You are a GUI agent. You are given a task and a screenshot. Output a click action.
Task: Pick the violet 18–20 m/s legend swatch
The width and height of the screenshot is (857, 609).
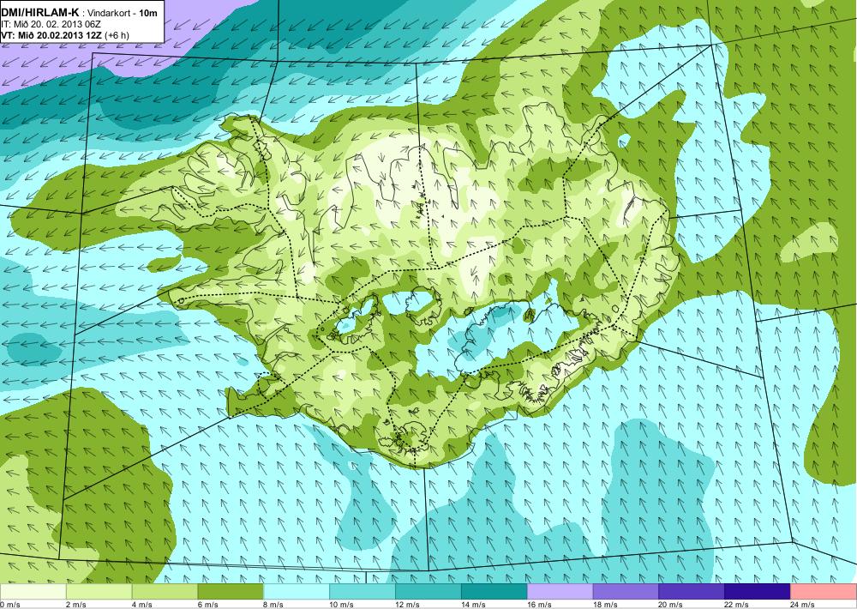626,592
